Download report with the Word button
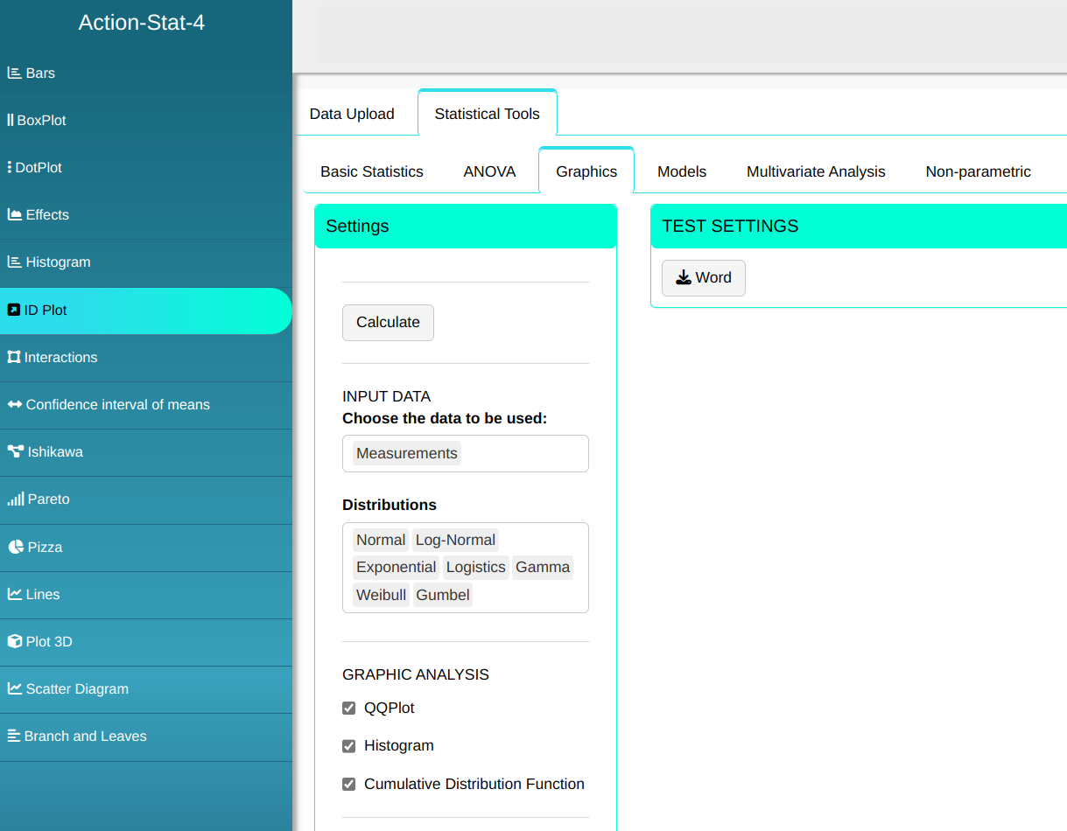 click(x=703, y=278)
